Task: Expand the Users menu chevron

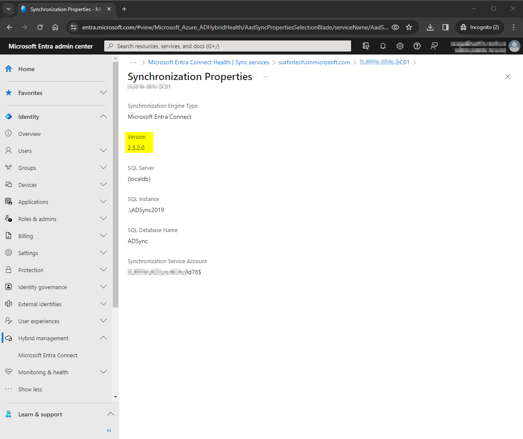Action: (103, 151)
